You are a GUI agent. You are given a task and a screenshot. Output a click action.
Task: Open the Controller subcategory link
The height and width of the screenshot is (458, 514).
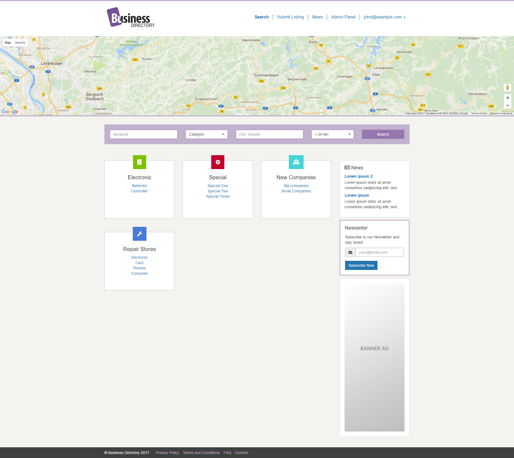coord(139,191)
